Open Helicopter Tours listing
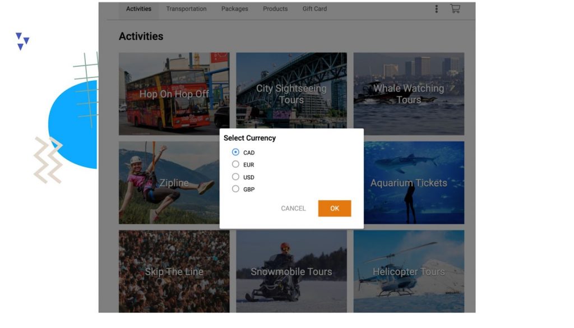This screenshot has height=328, width=574. coord(409,271)
